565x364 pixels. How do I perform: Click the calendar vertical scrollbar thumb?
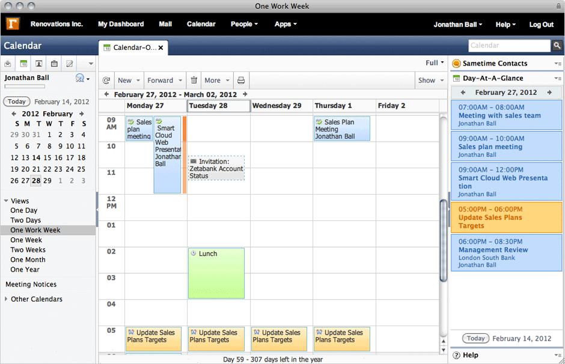click(444, 240)
